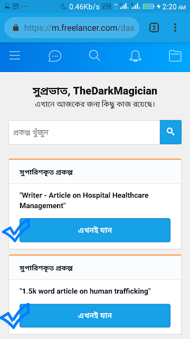Tap the VPN status bar indicator

[x=106, y=6]
